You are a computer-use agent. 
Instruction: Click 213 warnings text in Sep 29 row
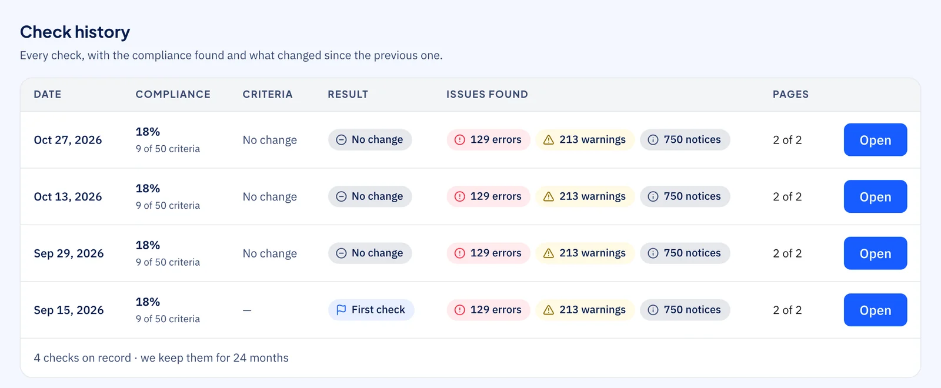click(592, 253)
